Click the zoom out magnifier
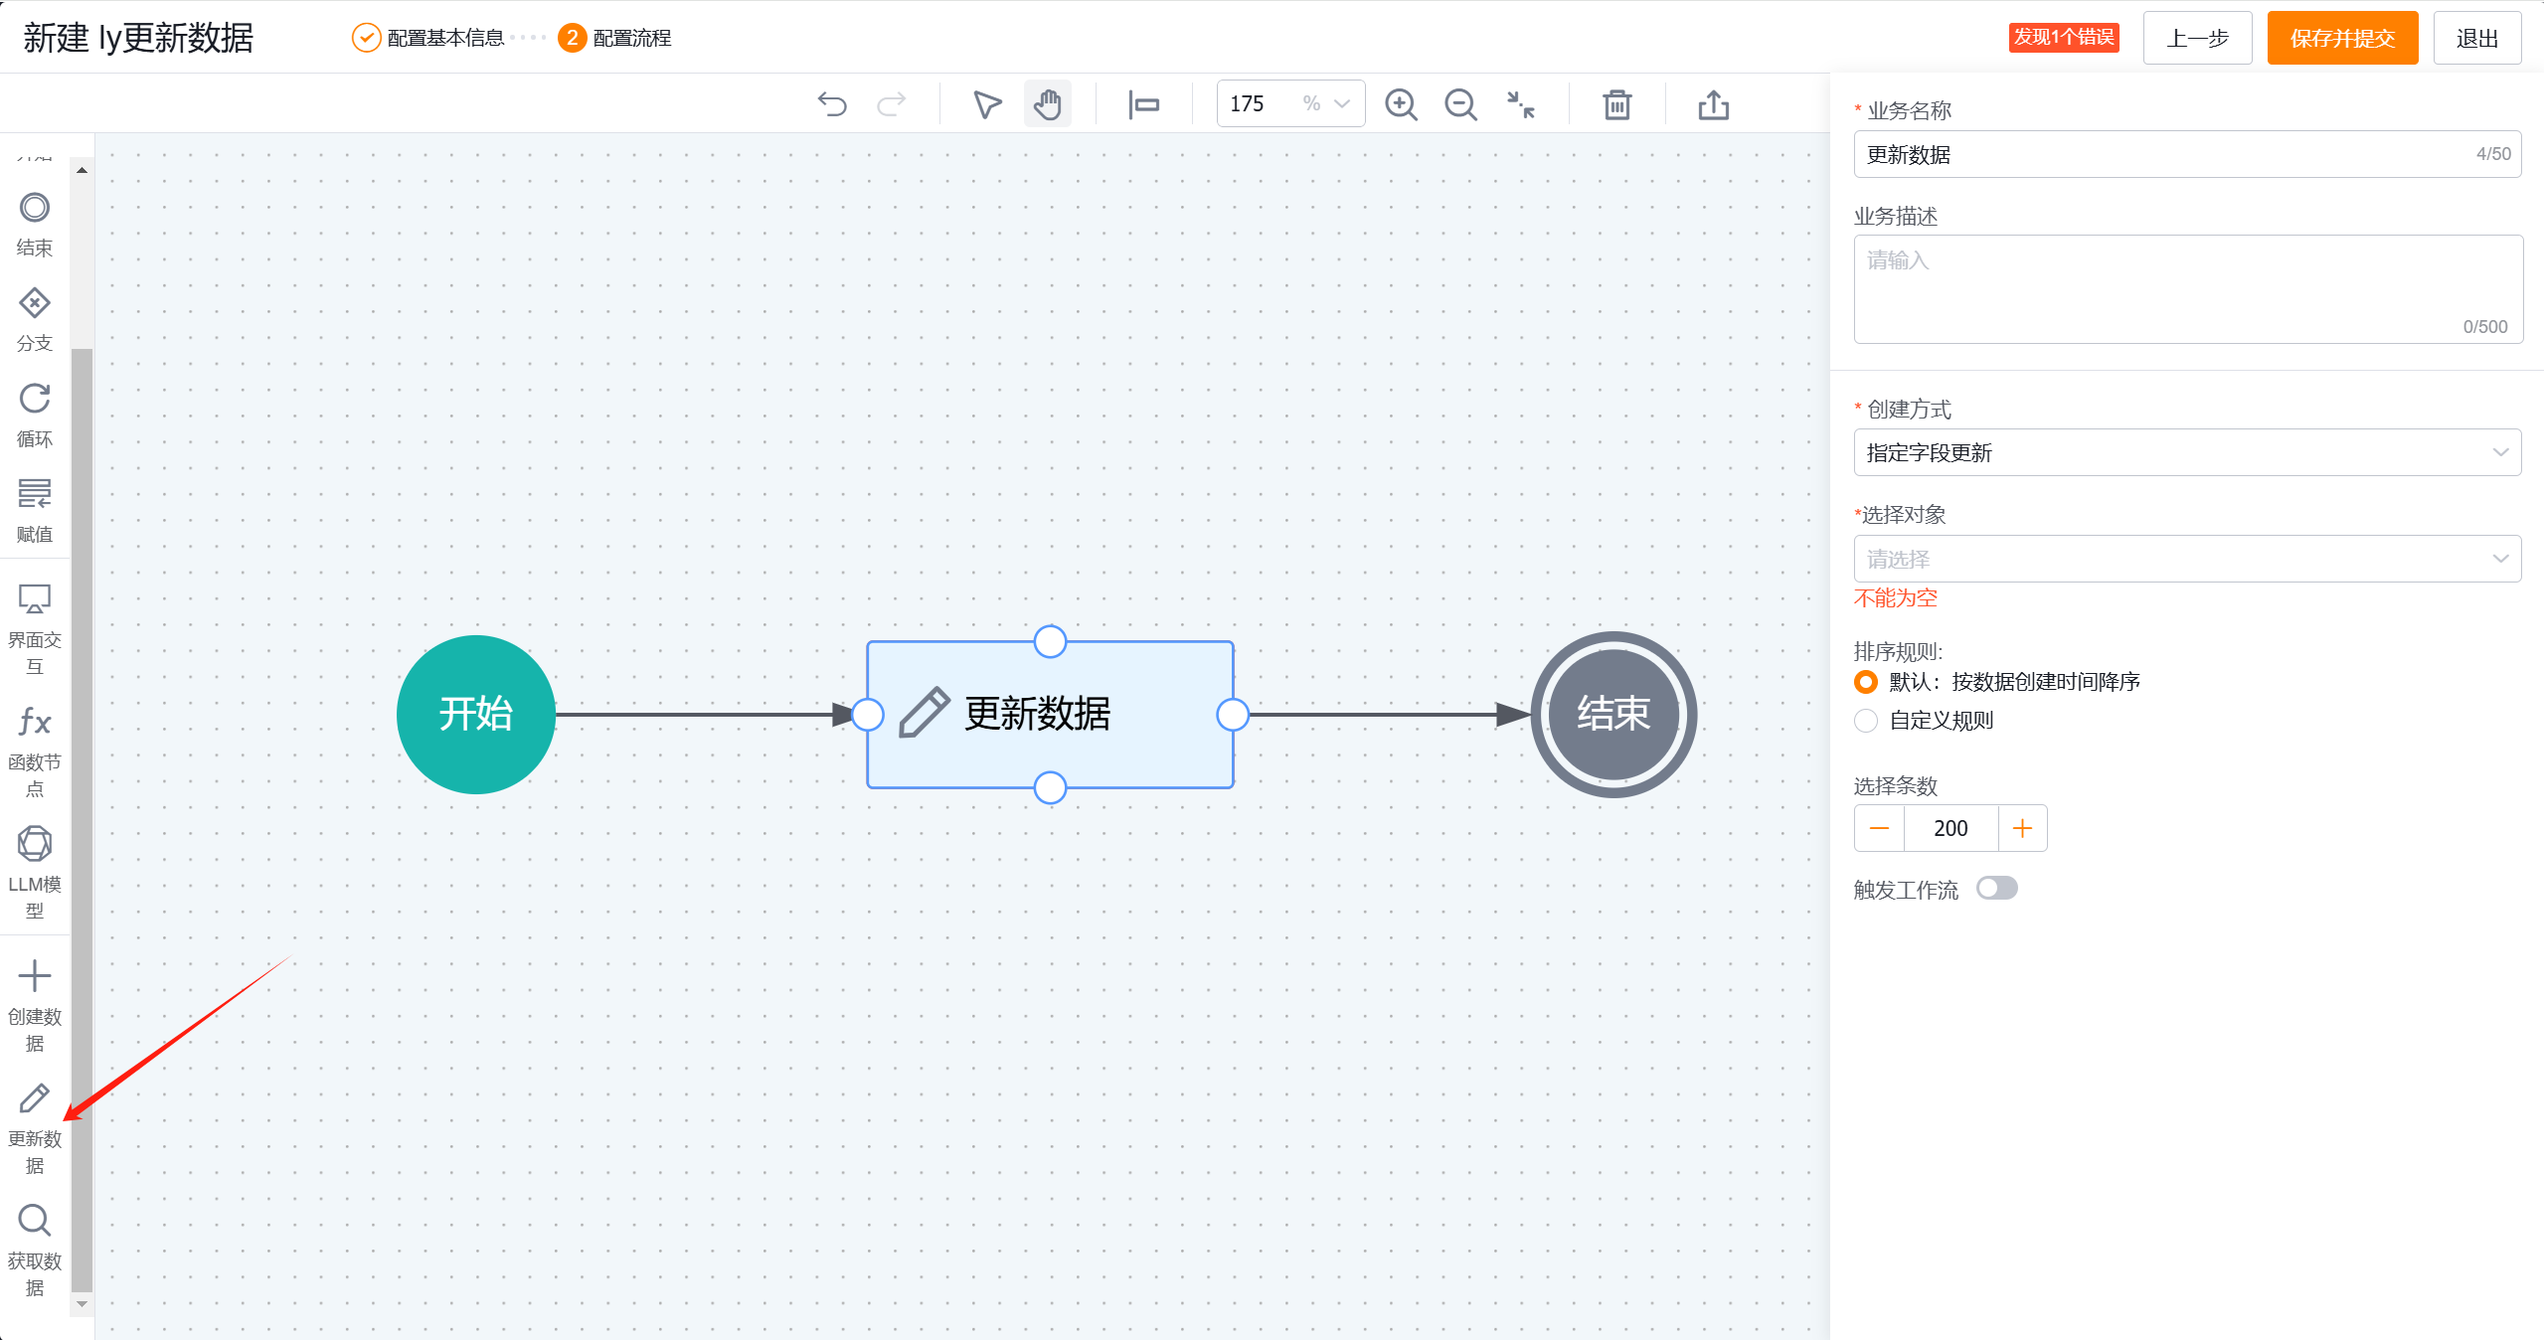 [1460, 104]
